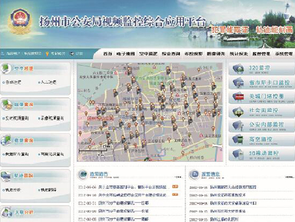295x222 pixels.
Task: Follow the 自动巡逻 link in the sidebar
Action: click(13, 82)
